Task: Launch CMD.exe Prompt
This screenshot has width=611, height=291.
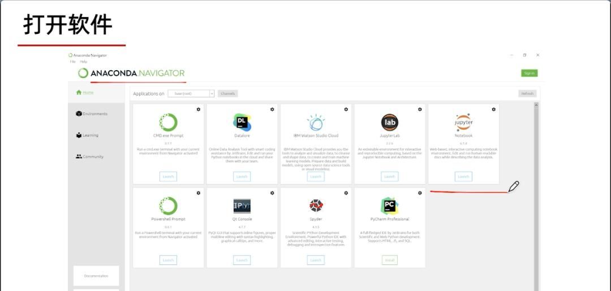Action: [169, 177]
